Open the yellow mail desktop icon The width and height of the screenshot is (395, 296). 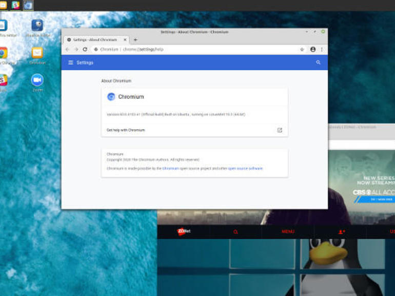coord(37,53)
